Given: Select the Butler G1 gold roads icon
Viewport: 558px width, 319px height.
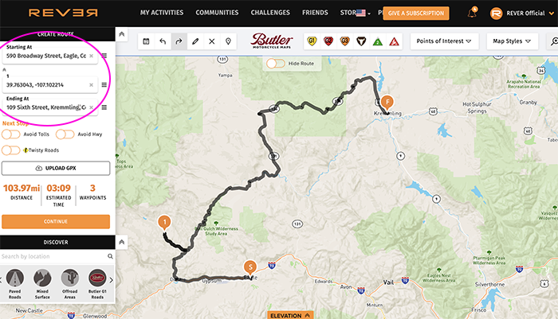Looking at the screenshot, I should tap(312, 41).
